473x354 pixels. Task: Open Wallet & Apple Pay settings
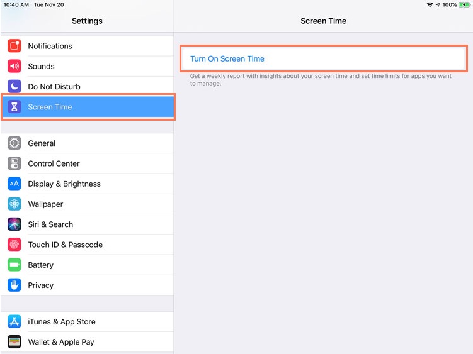click(x=61, y=342)
